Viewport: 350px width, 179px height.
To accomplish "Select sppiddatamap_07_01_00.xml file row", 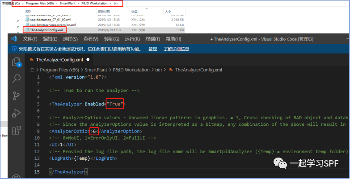I will [x=104, y=20].
